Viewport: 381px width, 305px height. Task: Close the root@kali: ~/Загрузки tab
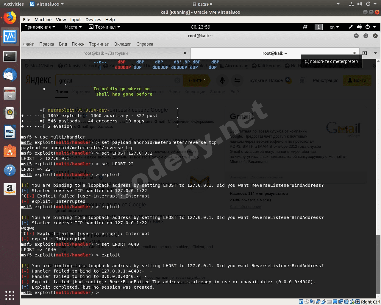(x=185, y=53)
